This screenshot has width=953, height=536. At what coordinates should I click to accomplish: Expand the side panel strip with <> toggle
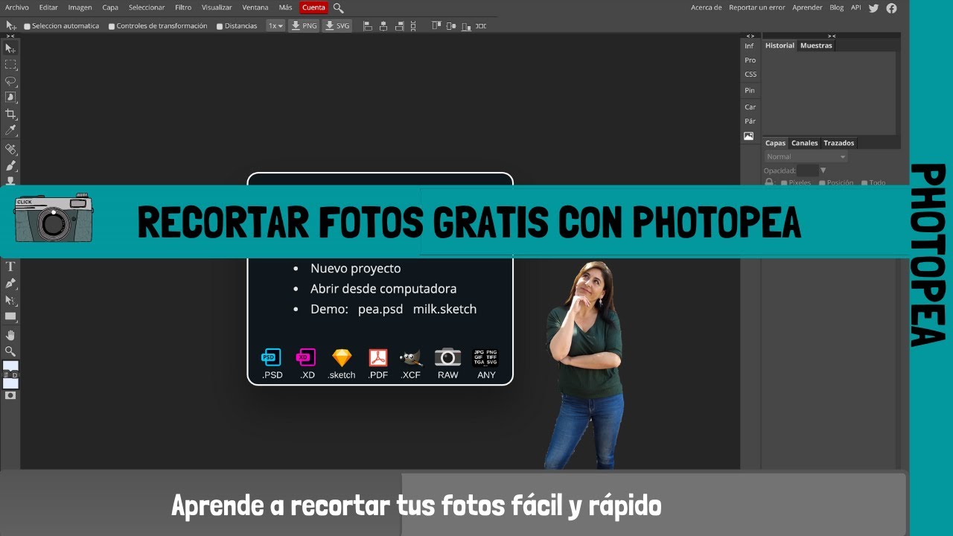coord(750,36)
